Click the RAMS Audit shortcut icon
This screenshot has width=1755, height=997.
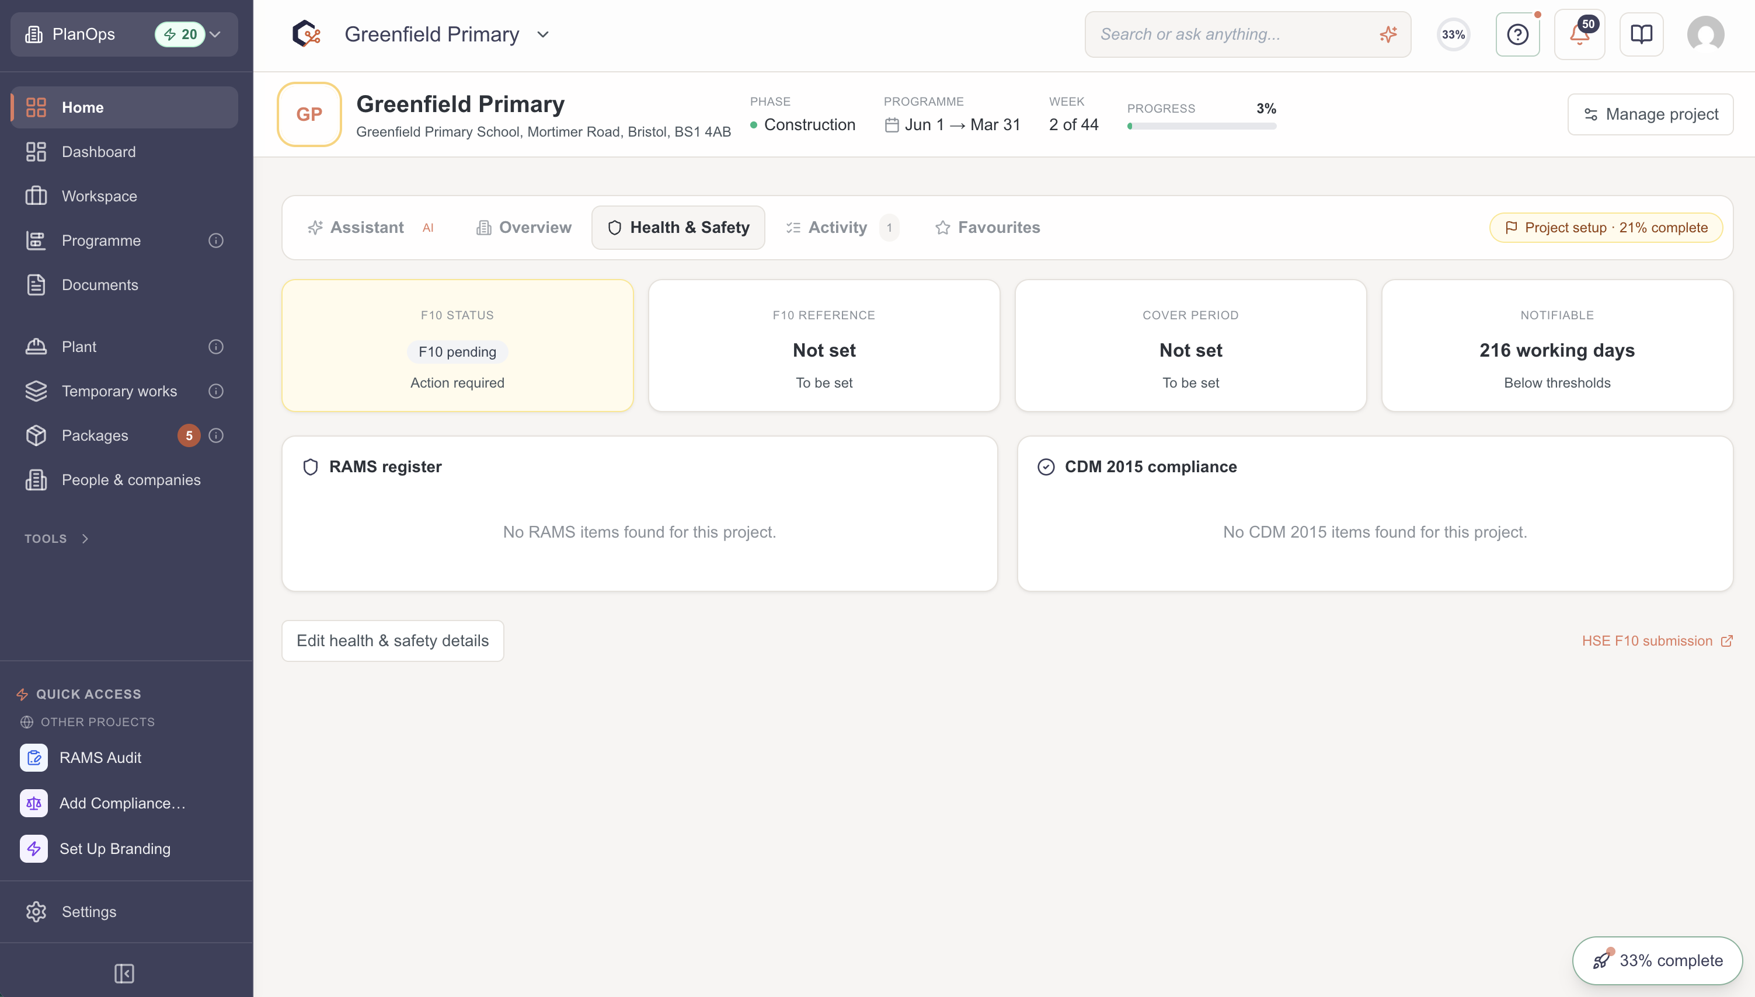coord(33,757)
